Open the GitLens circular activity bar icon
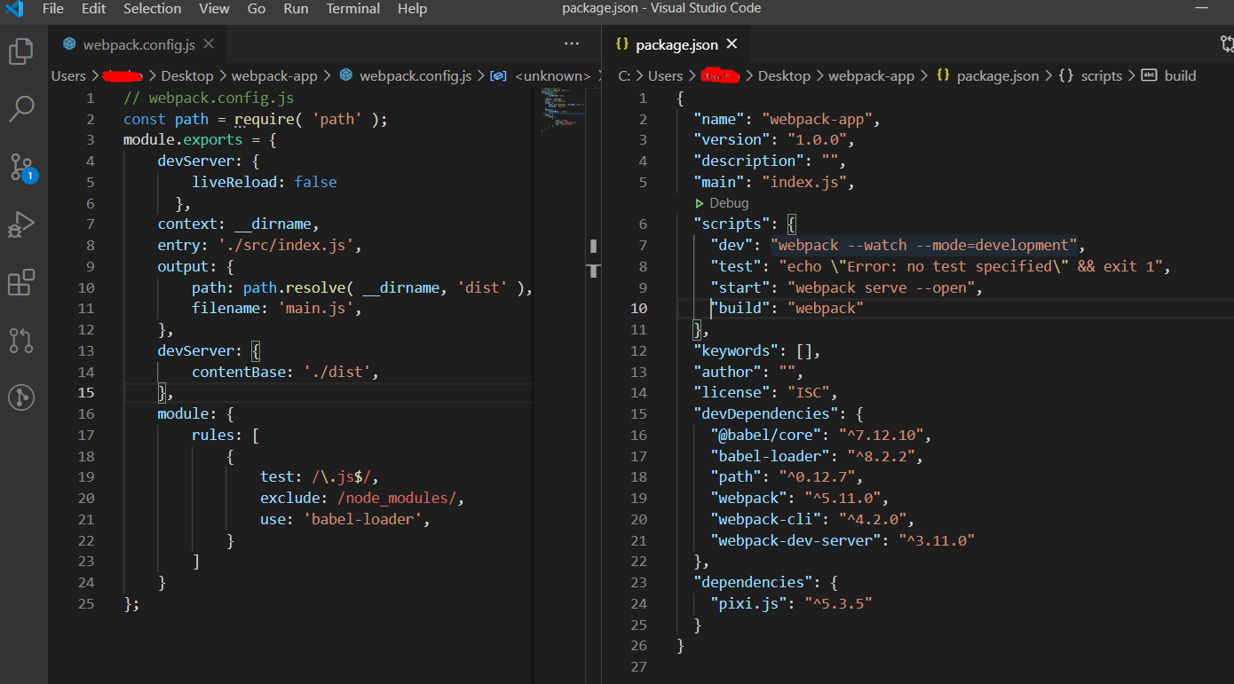The image size is (1234, 684). point(21,397)
